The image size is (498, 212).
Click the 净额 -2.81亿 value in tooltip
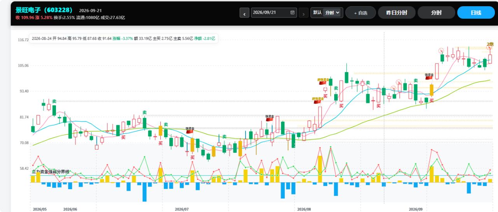click(205, 39)
